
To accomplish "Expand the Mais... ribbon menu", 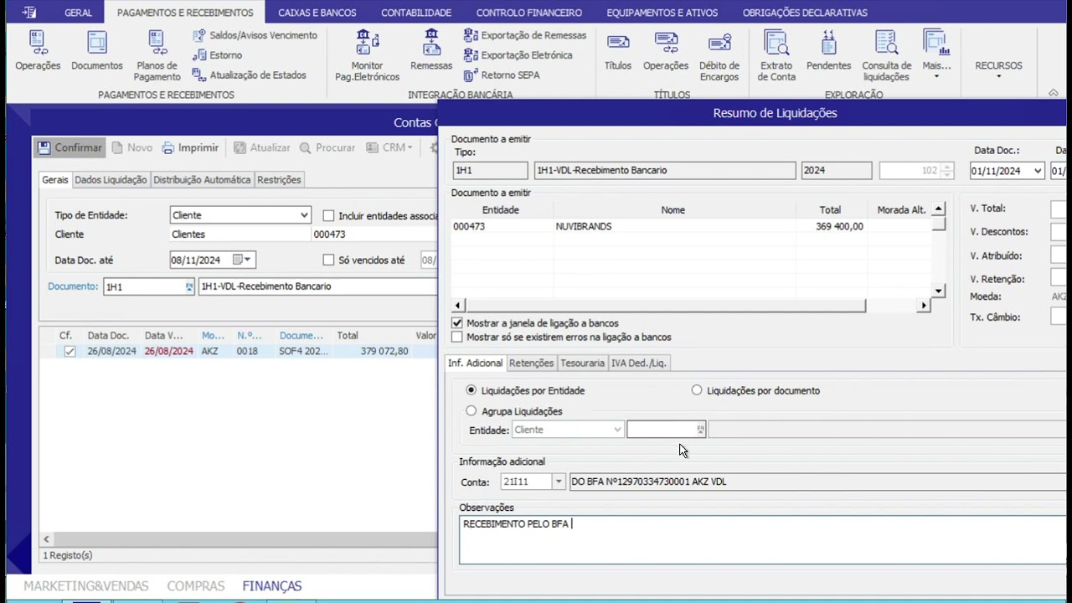I will [936, 56].
